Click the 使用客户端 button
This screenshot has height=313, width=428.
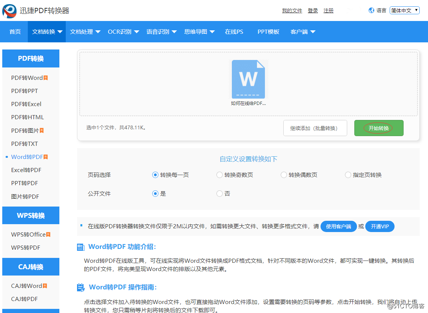[x=339, y=226]
